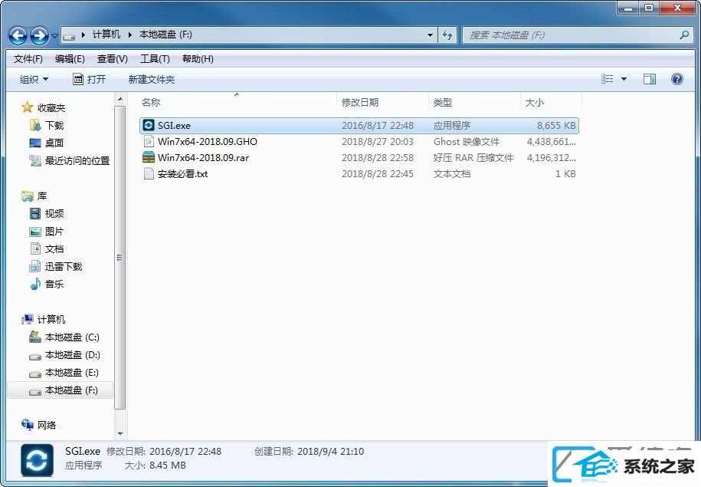Click the 8,655 KB size cell
The width and height of the screenshot is (701, 487).
pyautogui.click(x=556, y=125)
